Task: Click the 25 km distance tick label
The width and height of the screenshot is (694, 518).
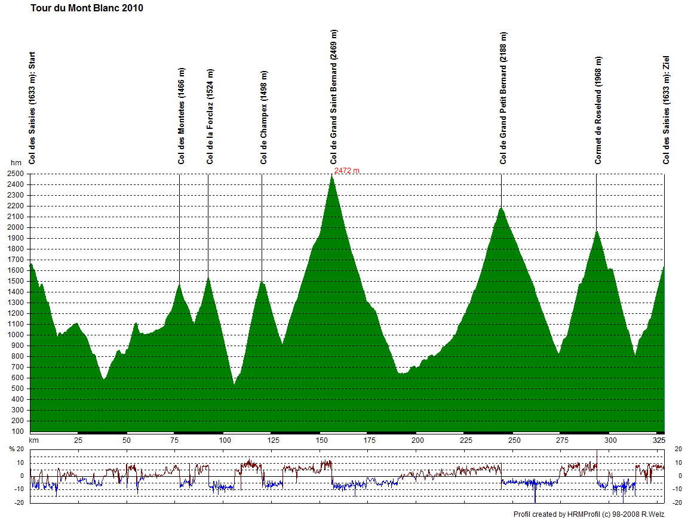Action: click(78, 440)
